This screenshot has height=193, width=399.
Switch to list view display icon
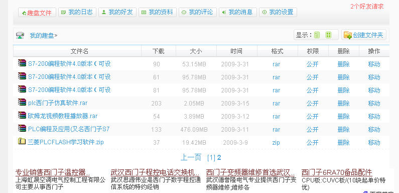[317, 35]
